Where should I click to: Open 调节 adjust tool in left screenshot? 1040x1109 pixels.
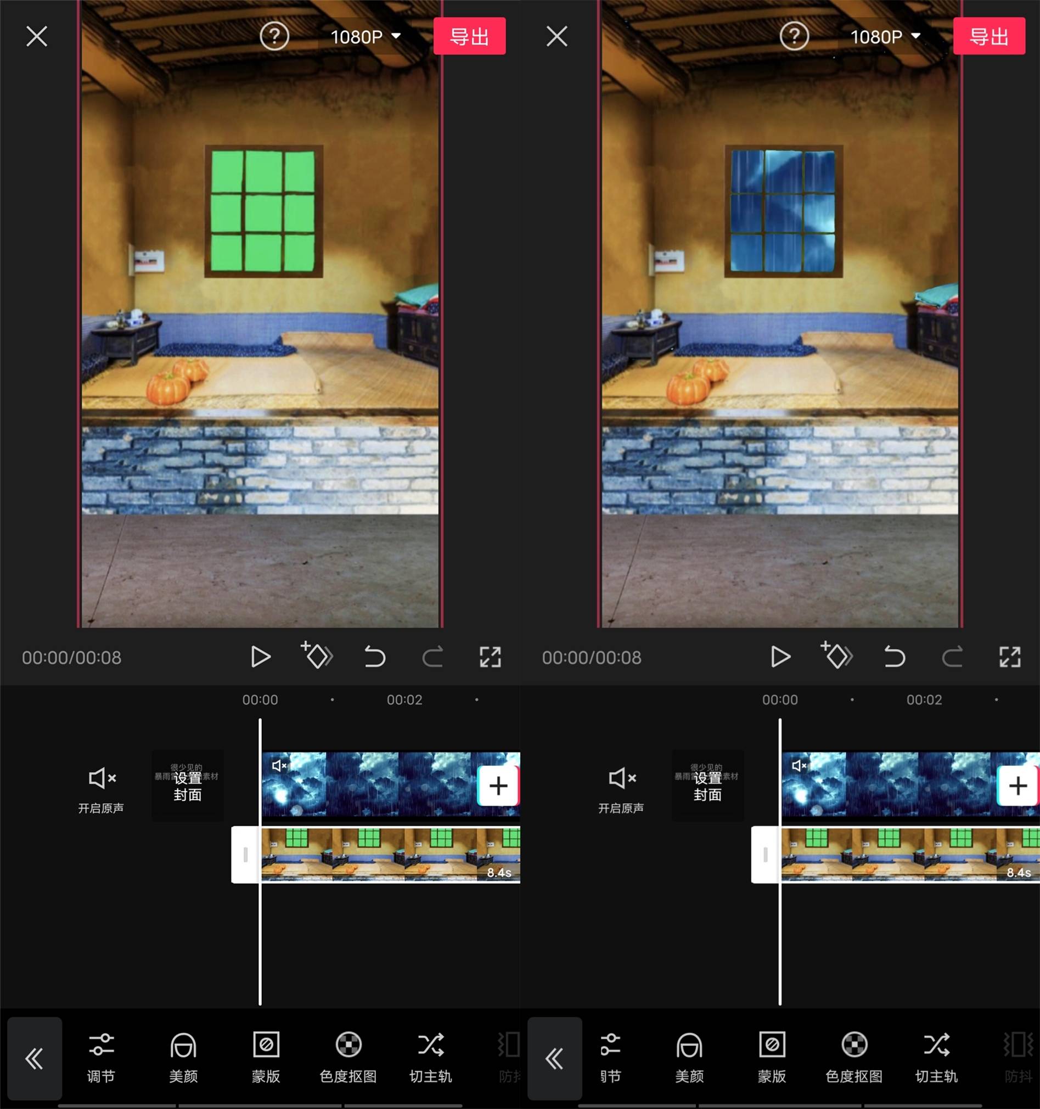tap(101, 1058)
